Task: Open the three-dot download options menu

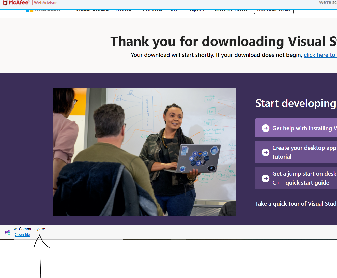Action: pyautogui.click(x=66, y=232)
